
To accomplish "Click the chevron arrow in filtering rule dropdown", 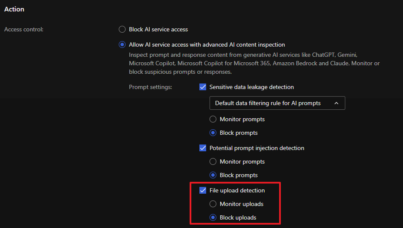I will click(x=336, y=103).
